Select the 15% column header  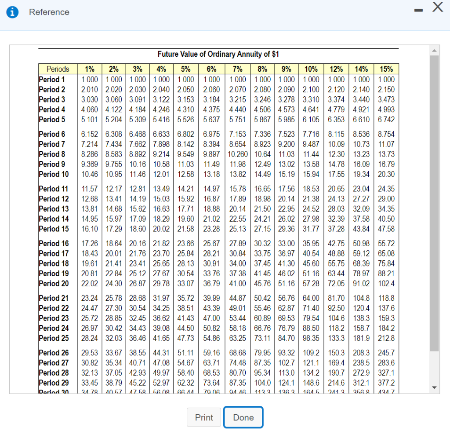click(x=385, y=69)
